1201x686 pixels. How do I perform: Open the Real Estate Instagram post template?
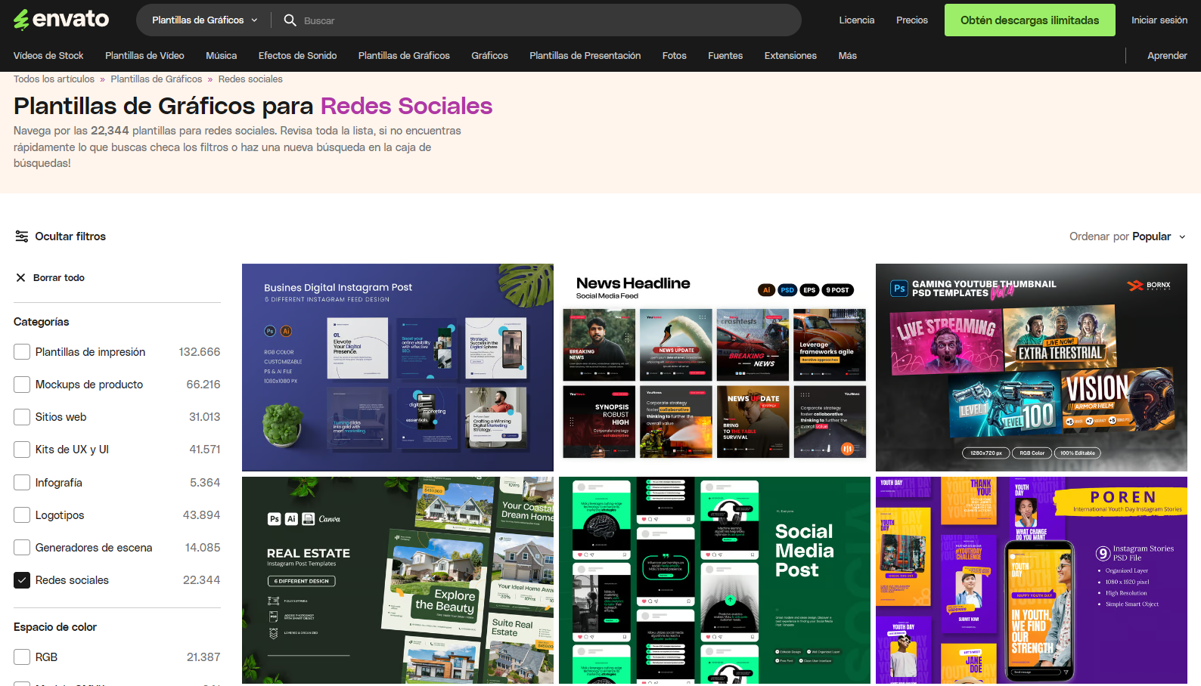[x=397, y=580]
